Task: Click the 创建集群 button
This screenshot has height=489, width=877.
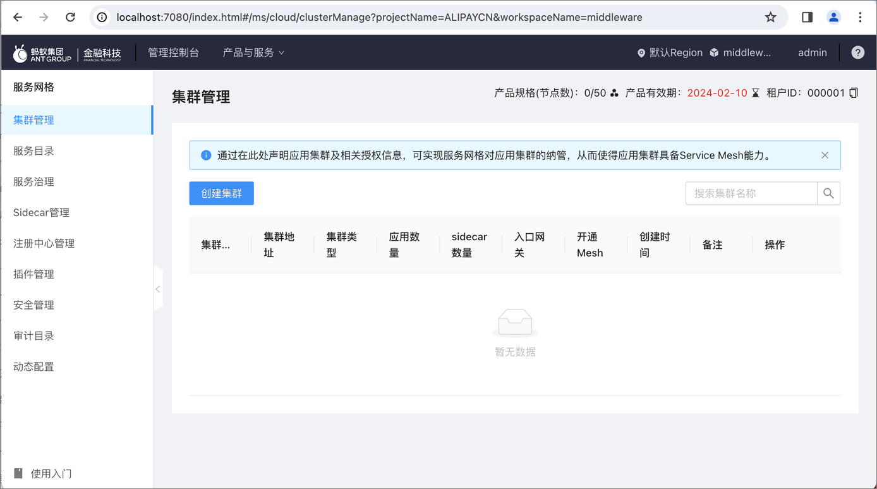Action: coord(222,193)
